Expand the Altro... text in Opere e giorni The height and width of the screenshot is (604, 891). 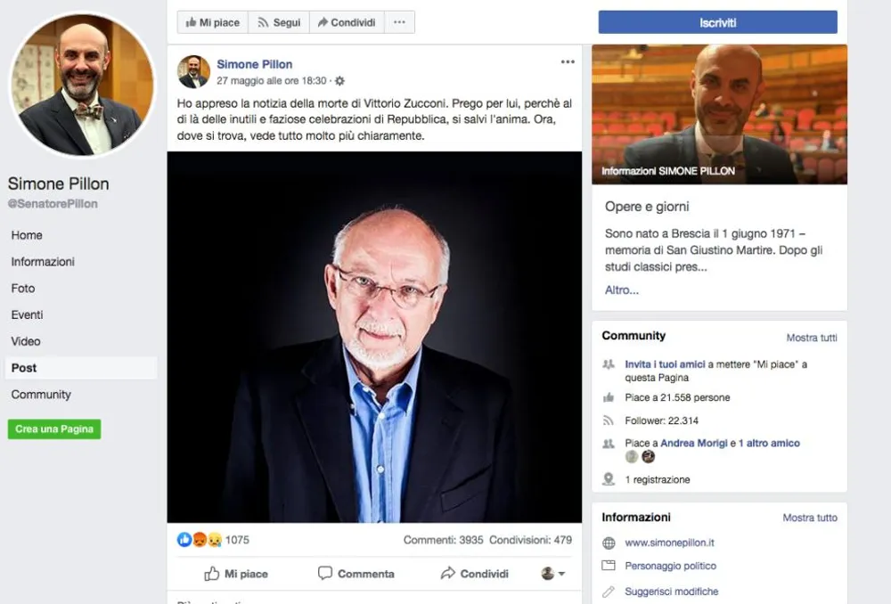[x=622, y=290]
